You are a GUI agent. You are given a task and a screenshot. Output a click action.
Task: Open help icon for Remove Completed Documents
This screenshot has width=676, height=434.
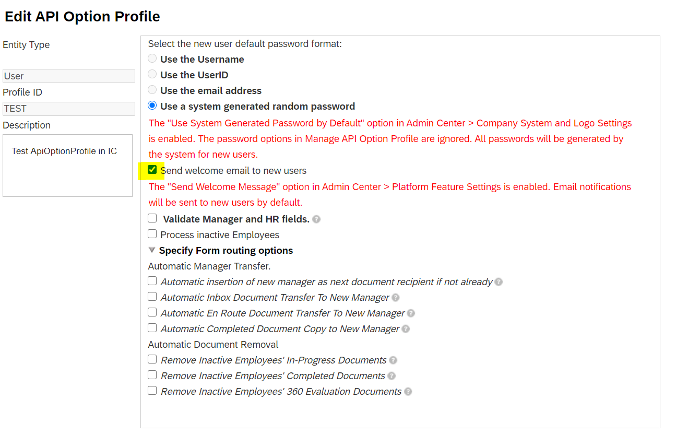(x=392, y=376)
